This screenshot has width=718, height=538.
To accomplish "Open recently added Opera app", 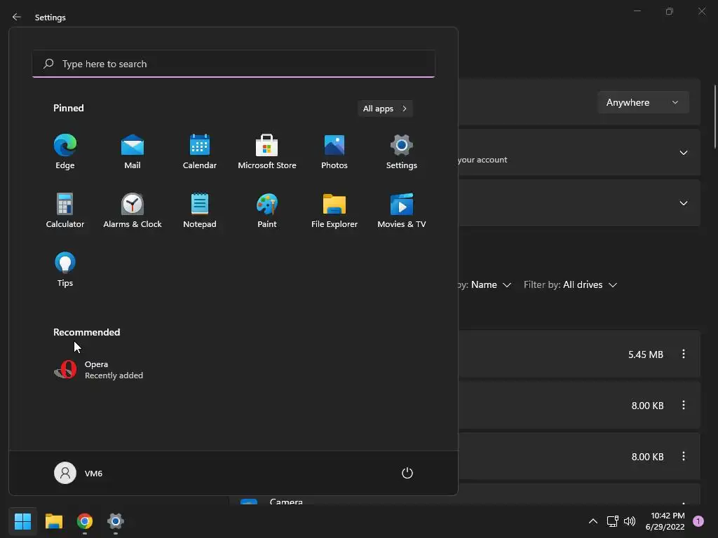I will tap(98, 370).
